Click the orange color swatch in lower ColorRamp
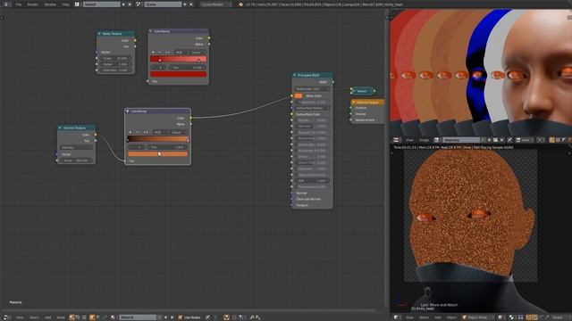 point(158,154)
